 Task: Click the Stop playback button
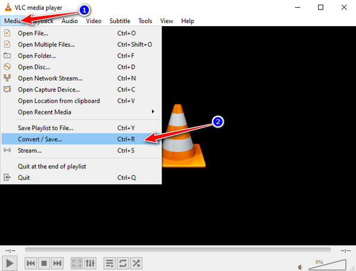[x=44, y=263]
